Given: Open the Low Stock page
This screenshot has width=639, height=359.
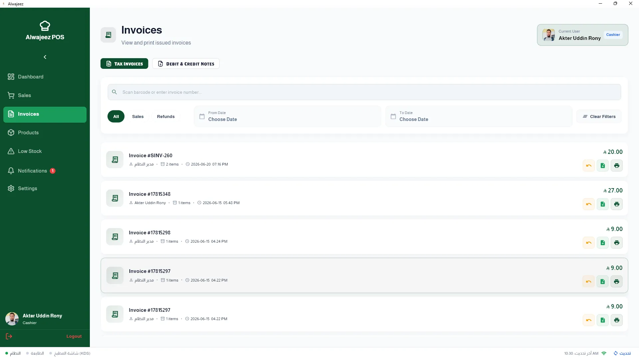Looking at the screenshot, I should pyautogui.click(x=45, y=151).
